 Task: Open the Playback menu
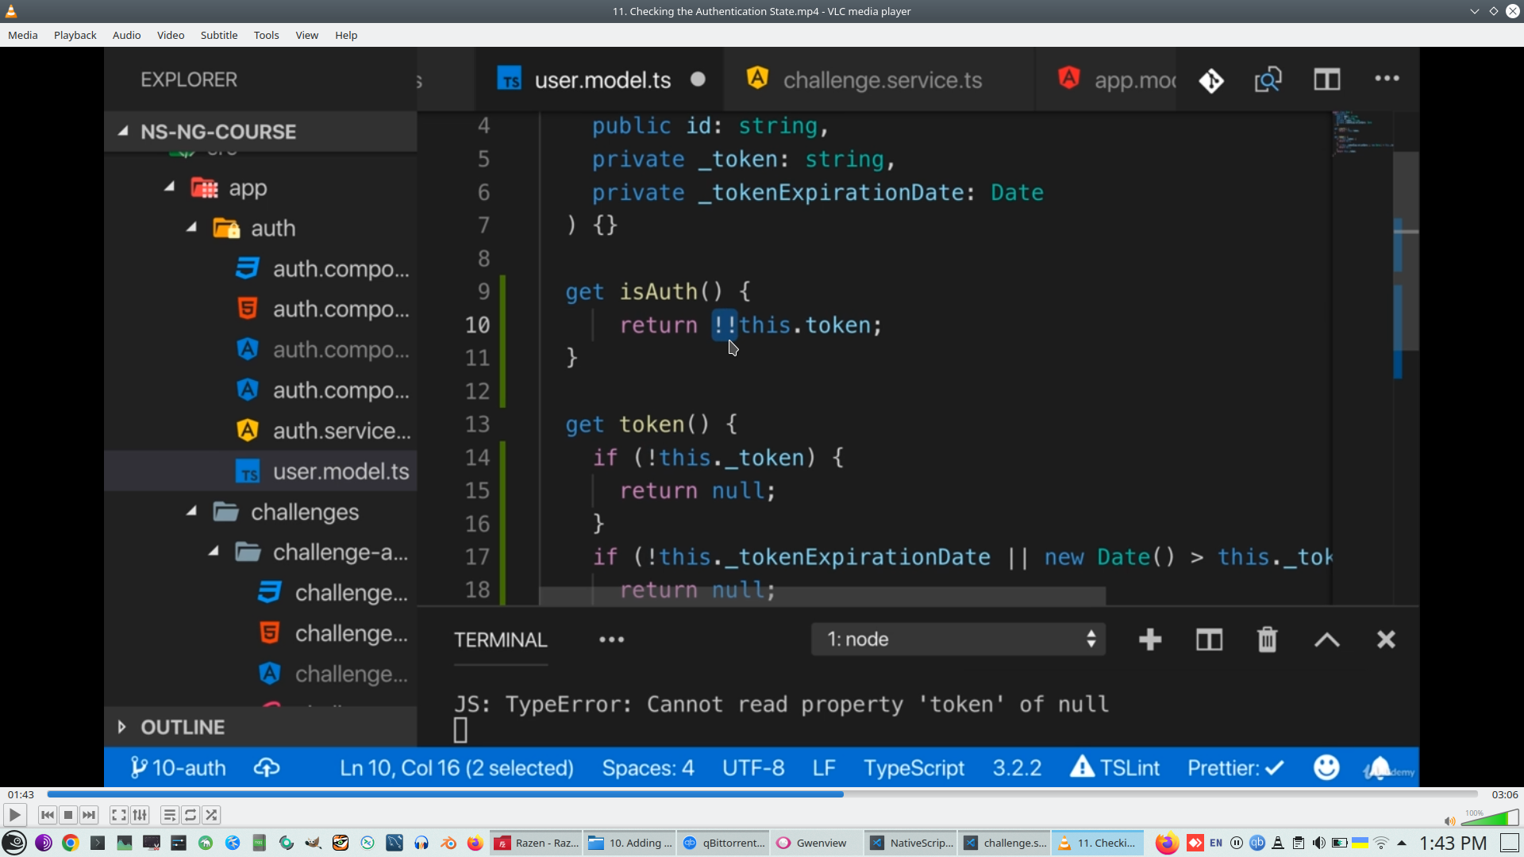75,35
